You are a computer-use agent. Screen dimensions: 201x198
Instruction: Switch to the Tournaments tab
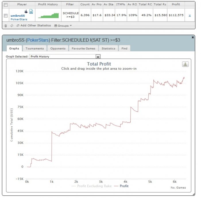tap(35, 48)
